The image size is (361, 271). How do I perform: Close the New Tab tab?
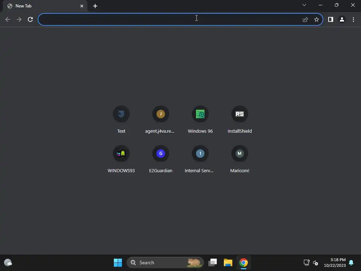82,6
